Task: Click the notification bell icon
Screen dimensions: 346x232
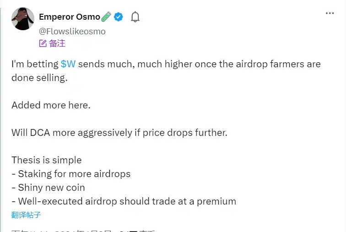Action: click(135, 17)
